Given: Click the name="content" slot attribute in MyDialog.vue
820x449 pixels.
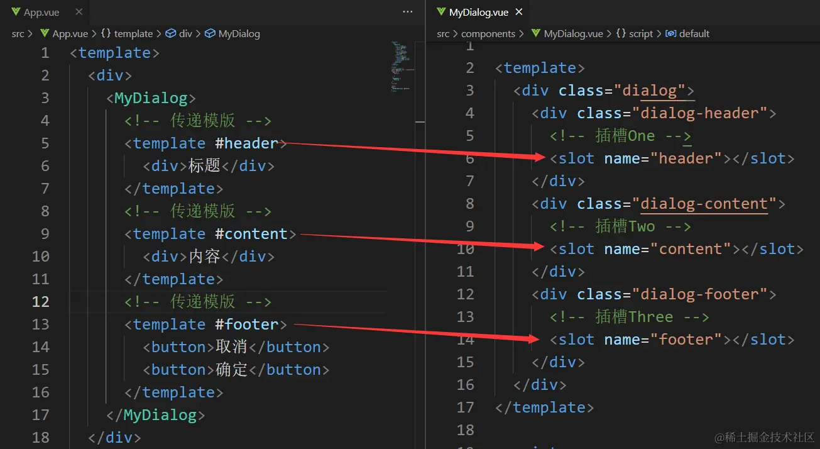Looking at the screenshot, I should pyautogui.click(x=668, y=249).
